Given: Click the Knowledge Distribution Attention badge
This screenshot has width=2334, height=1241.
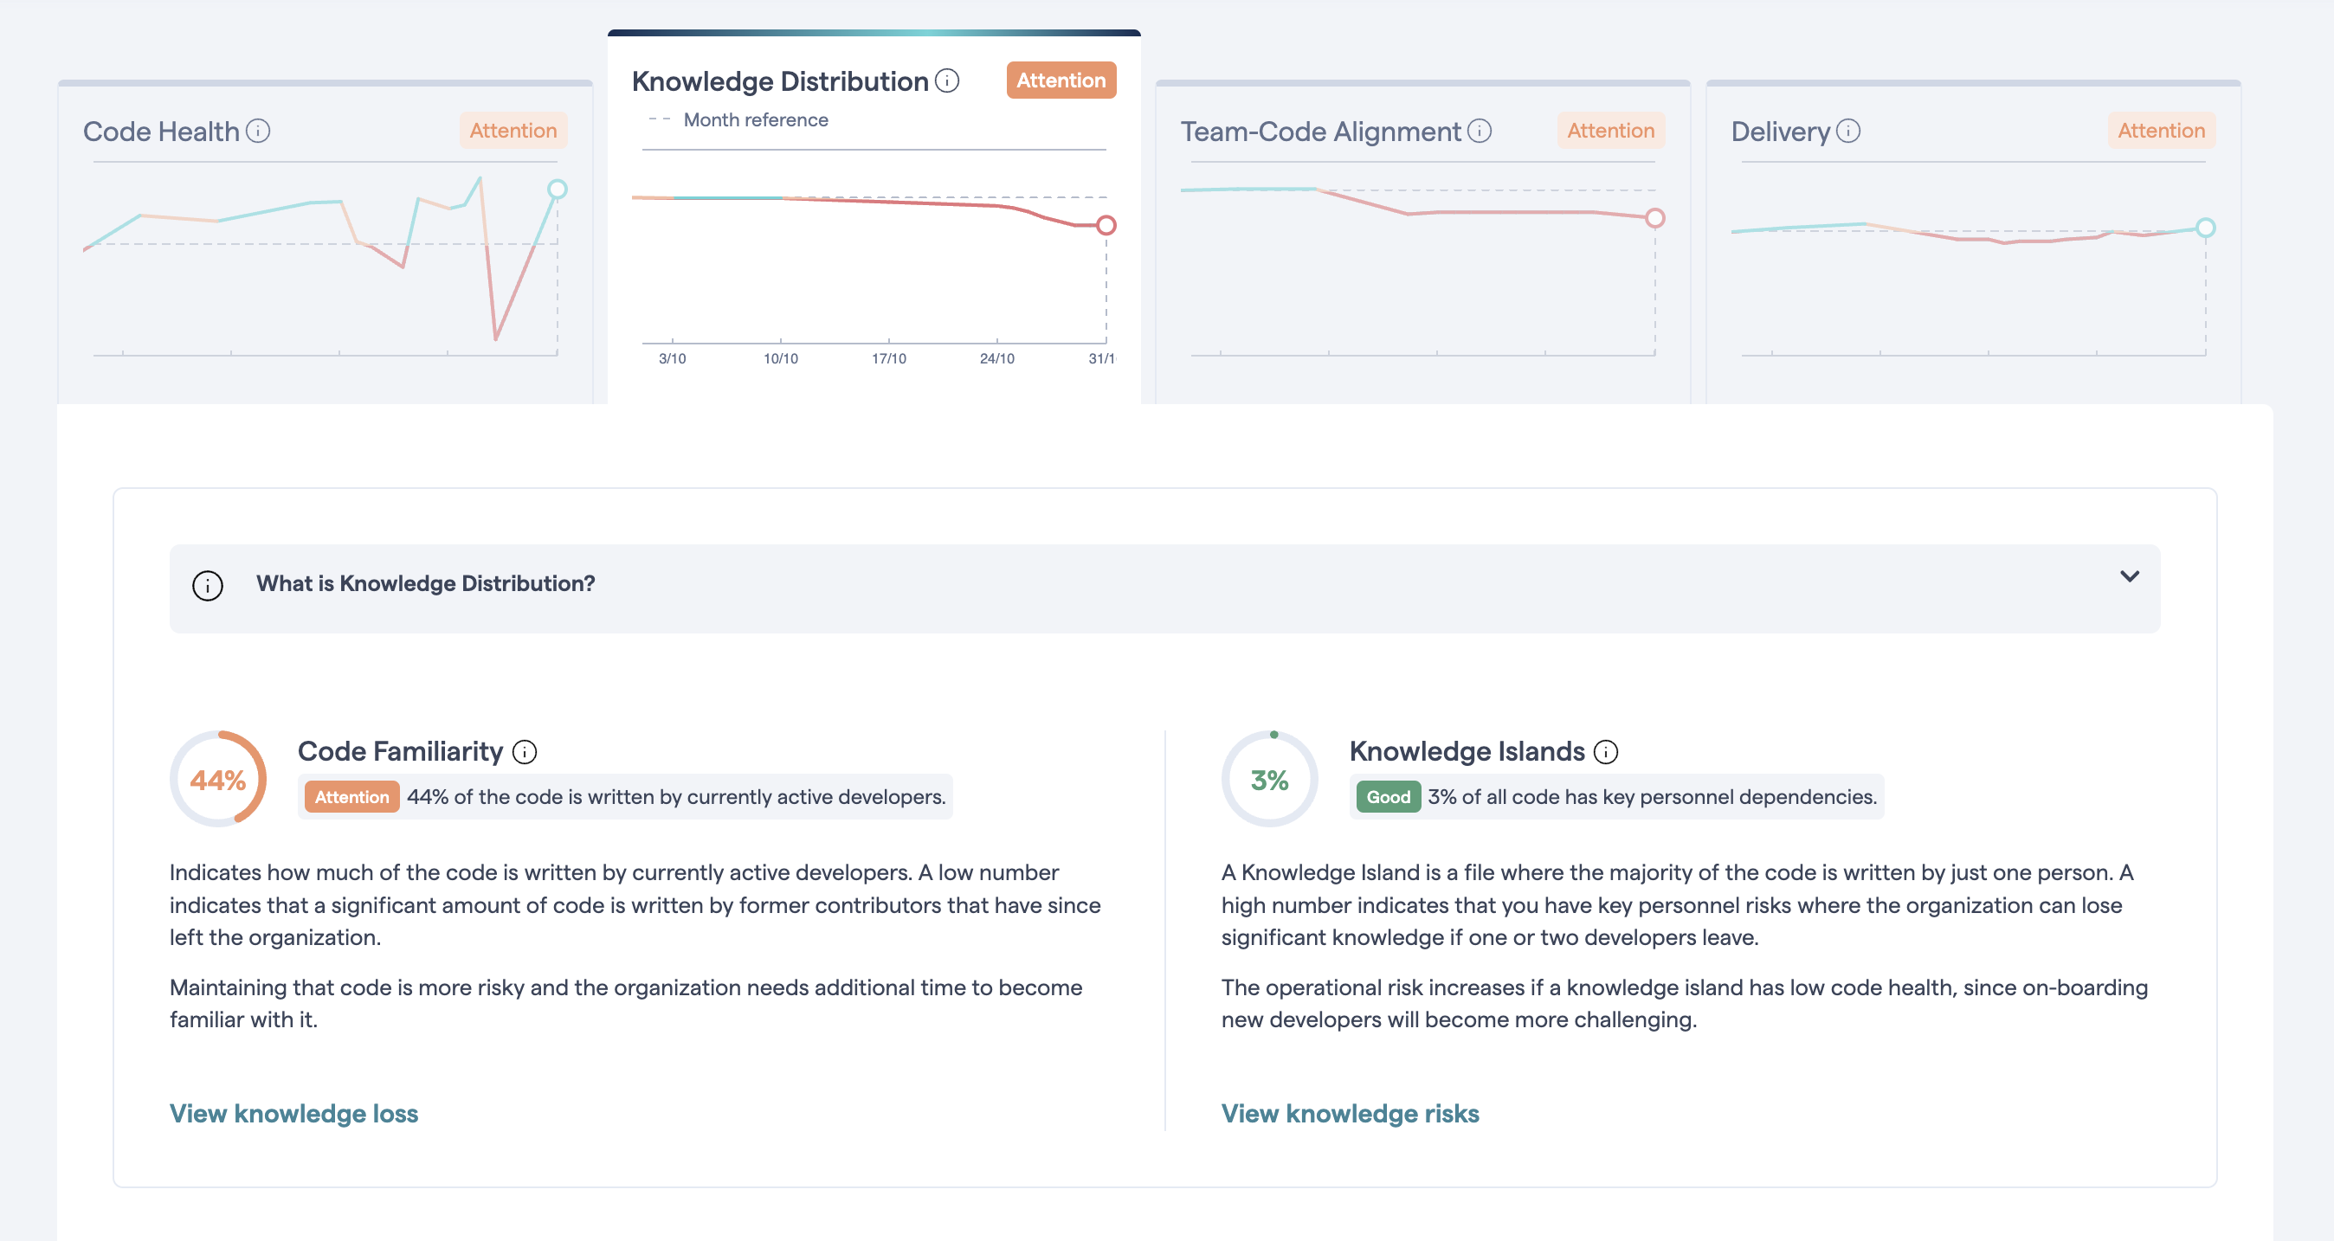Looking at the screenshot, I should 1061,80.
